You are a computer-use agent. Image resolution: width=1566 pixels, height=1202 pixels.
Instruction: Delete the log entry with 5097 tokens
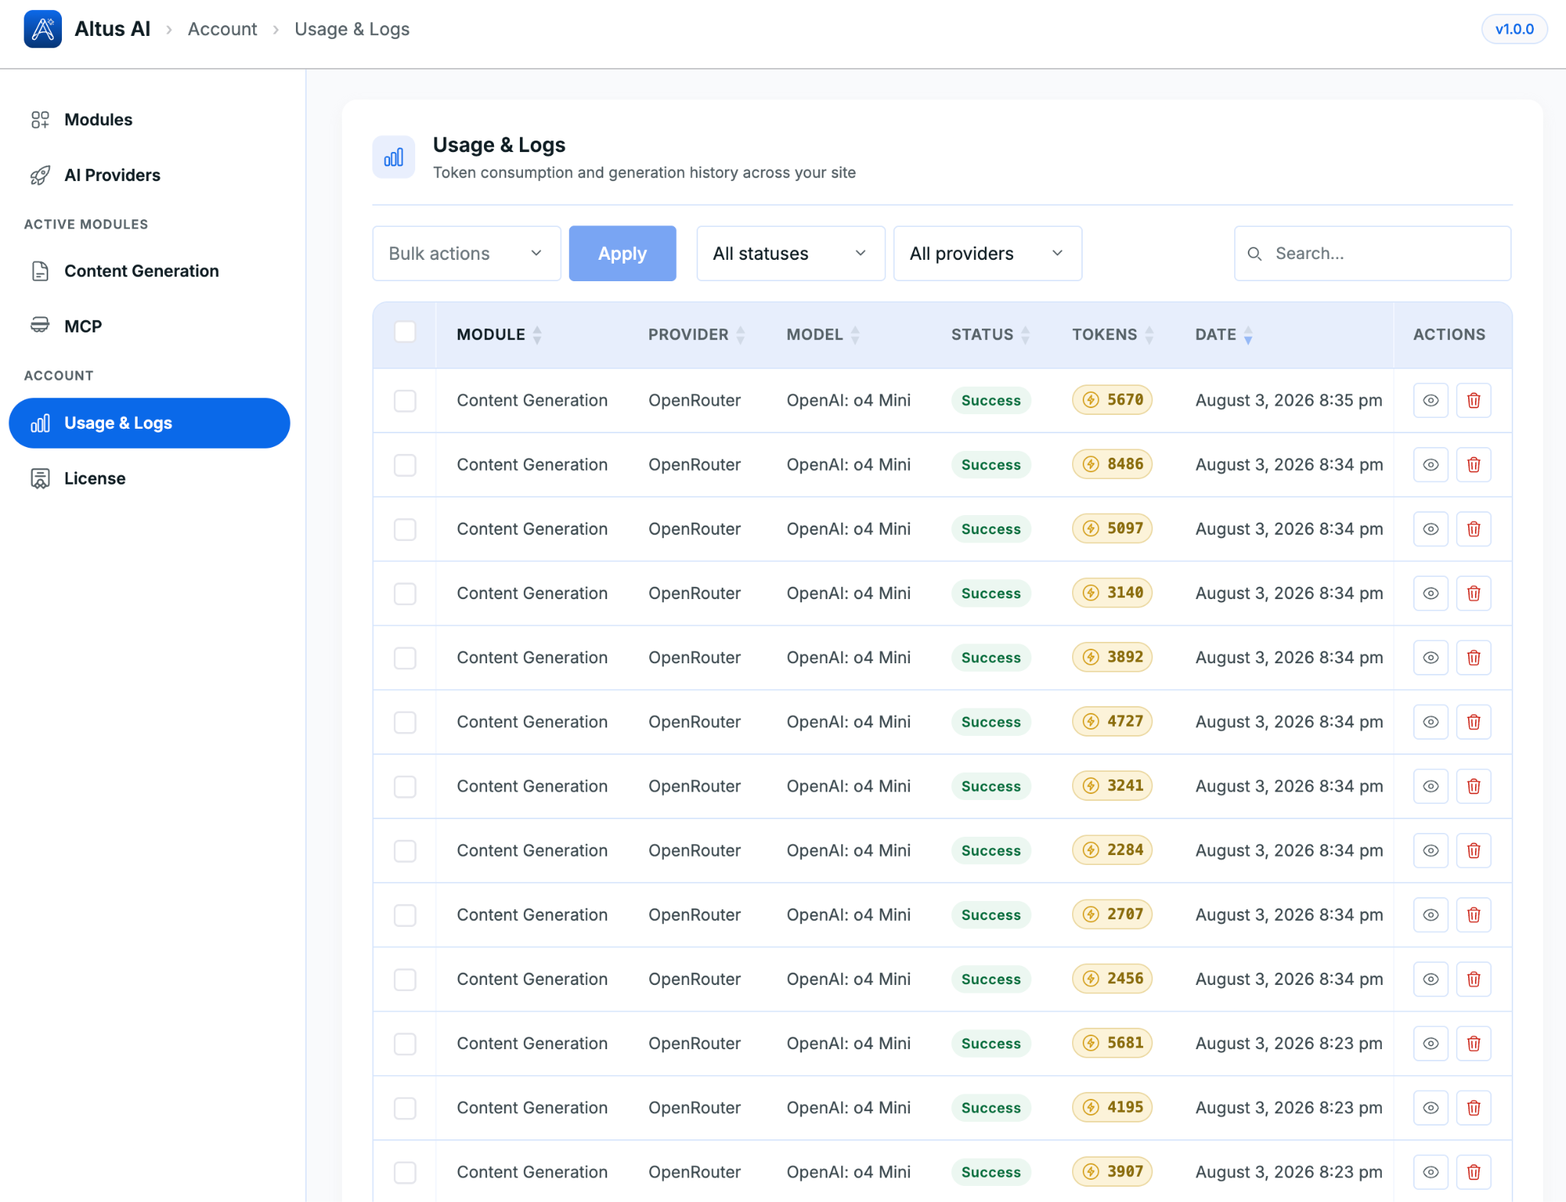coord(1473,529)
